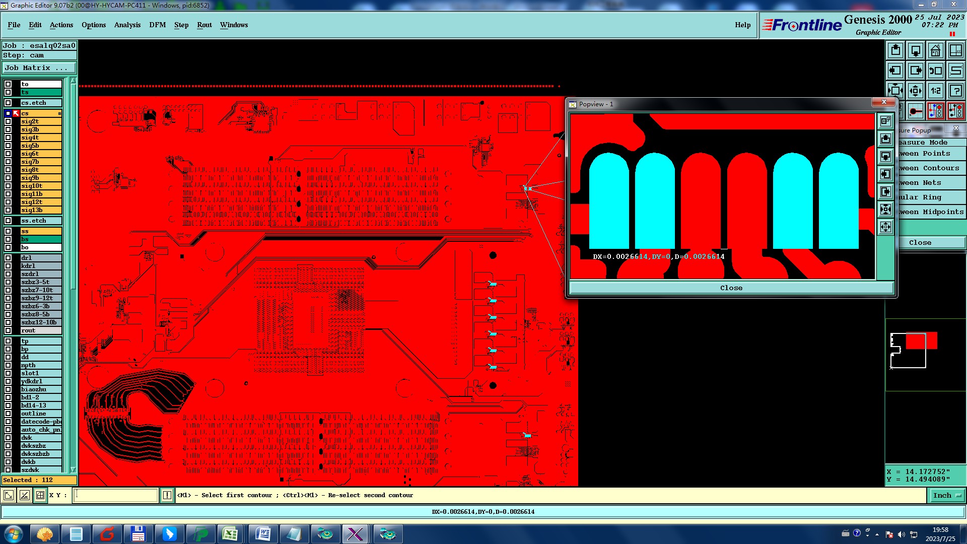Screen dimensions: 967x544
Task: Click the previous view undo icon
Action: point(935,71)
